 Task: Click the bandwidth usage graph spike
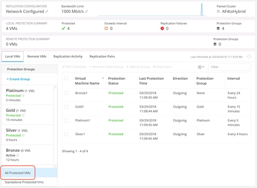(202, 10)
